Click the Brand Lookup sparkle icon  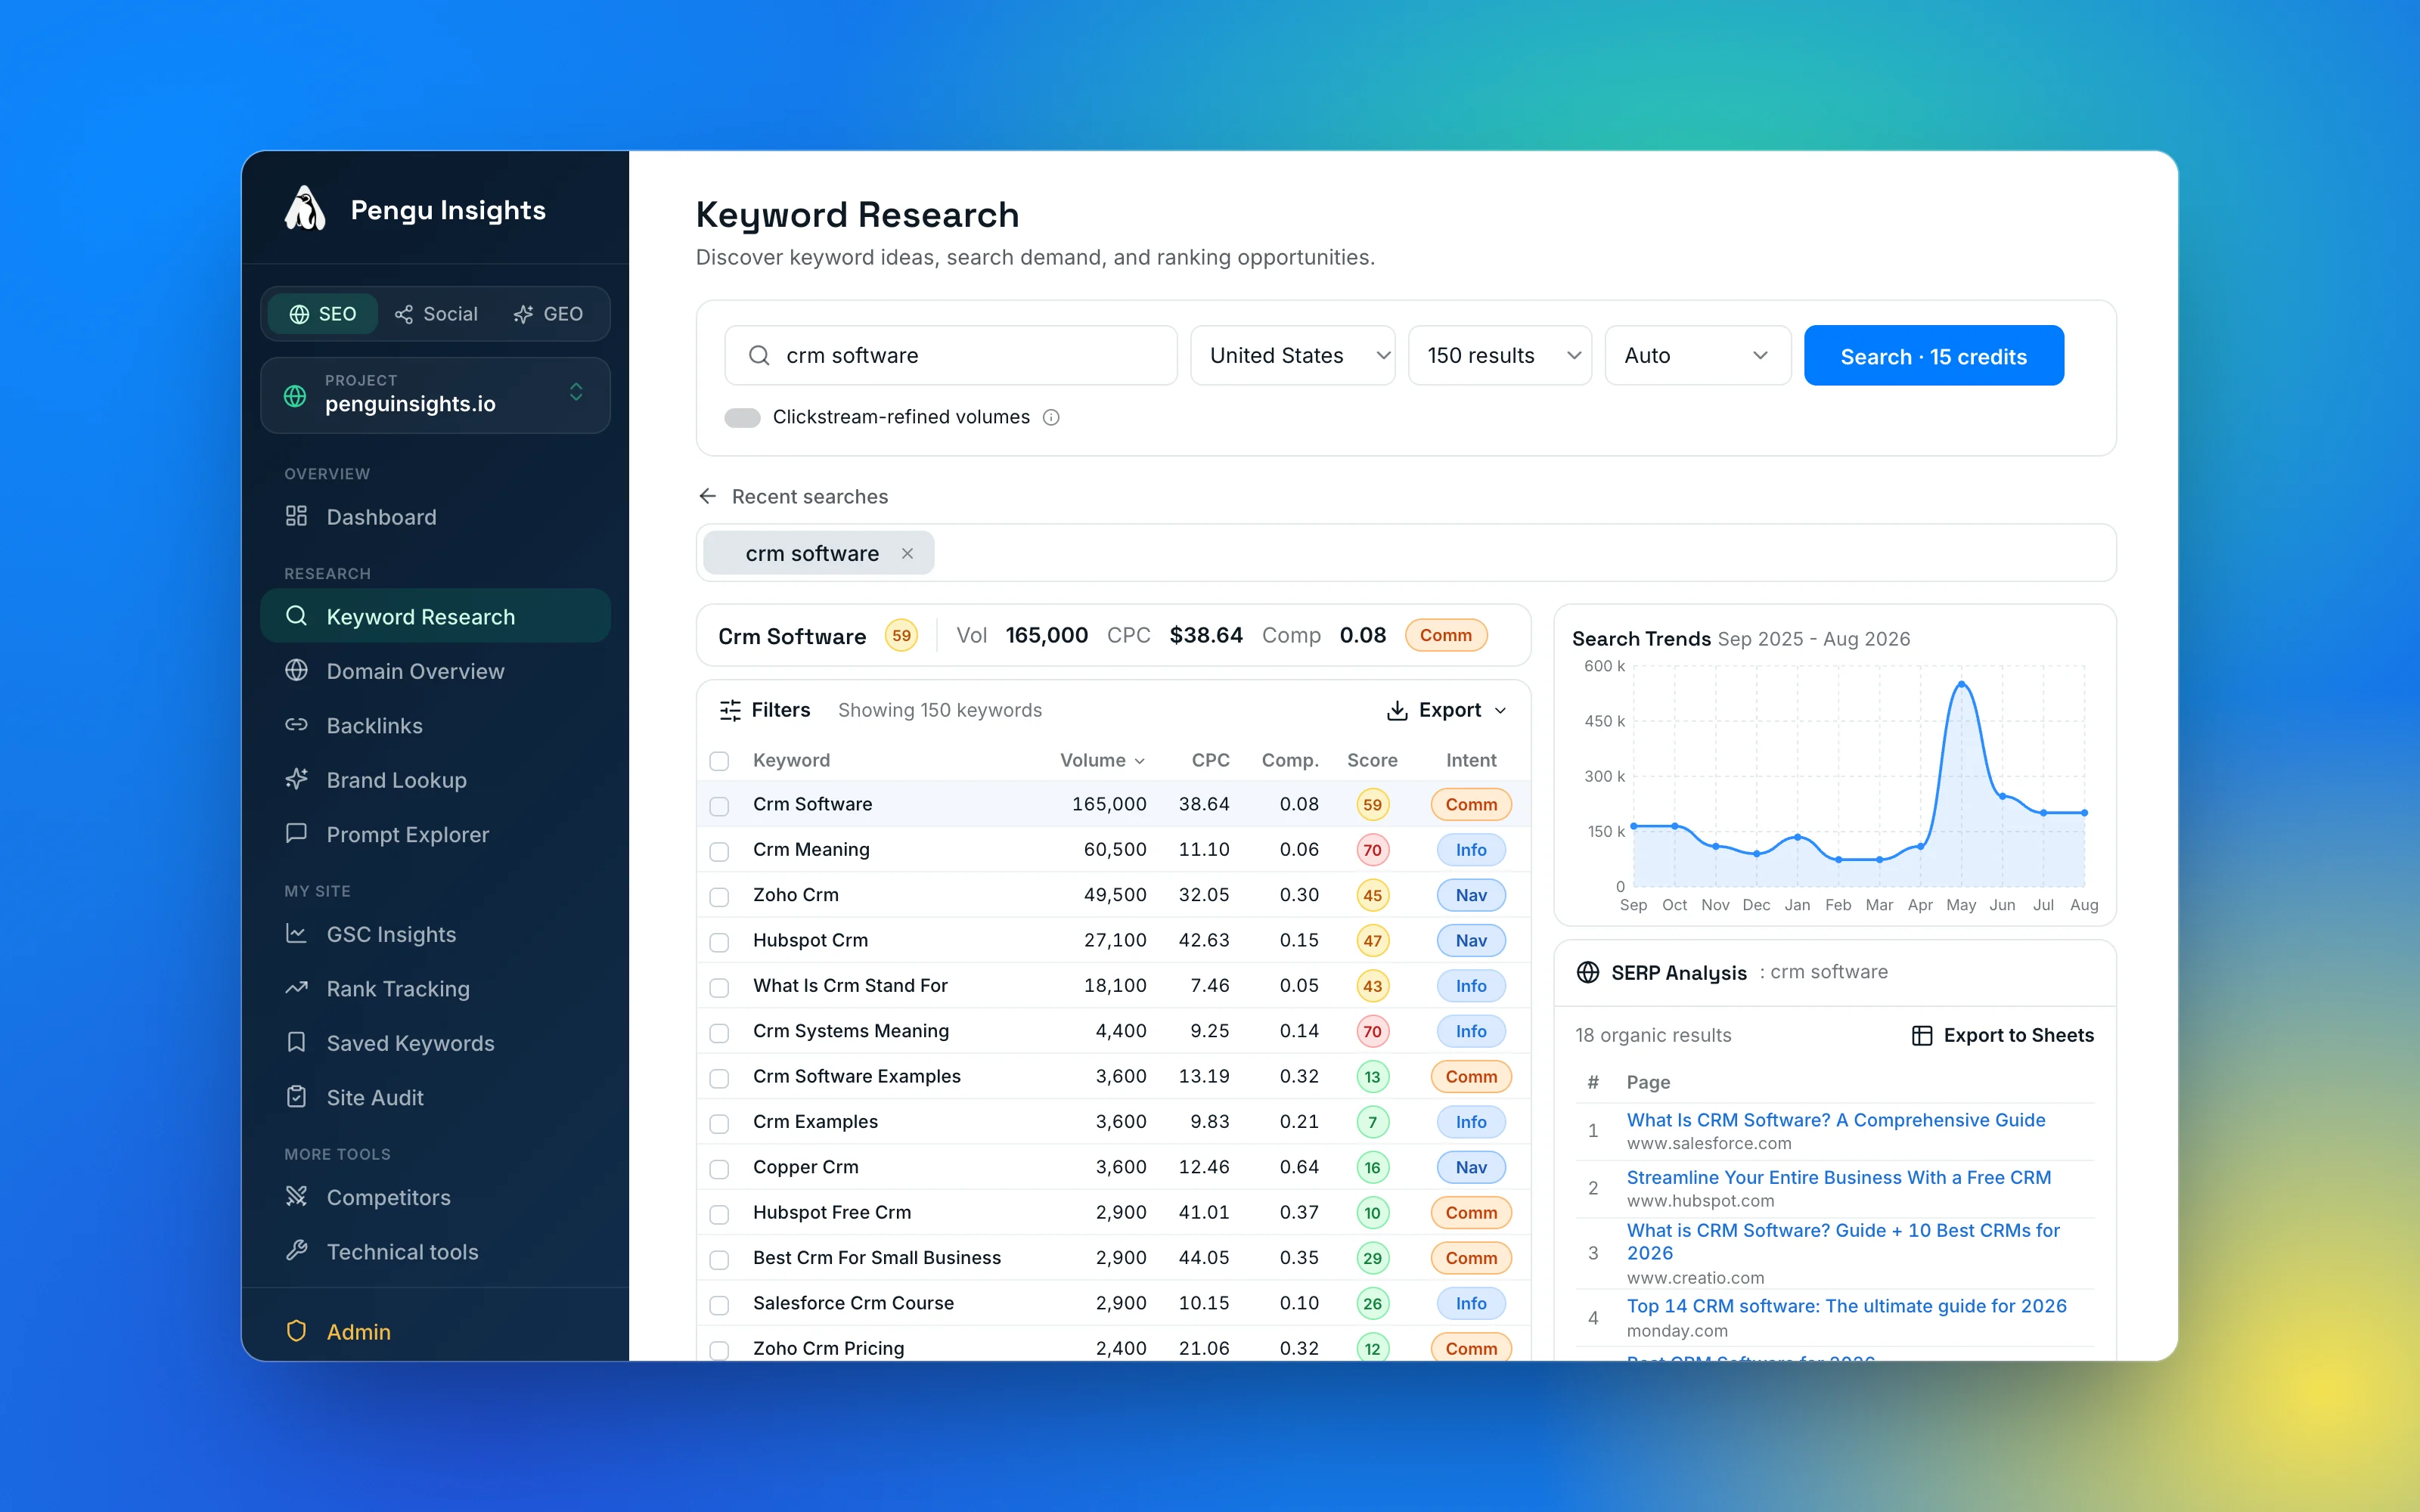(296, 778)
